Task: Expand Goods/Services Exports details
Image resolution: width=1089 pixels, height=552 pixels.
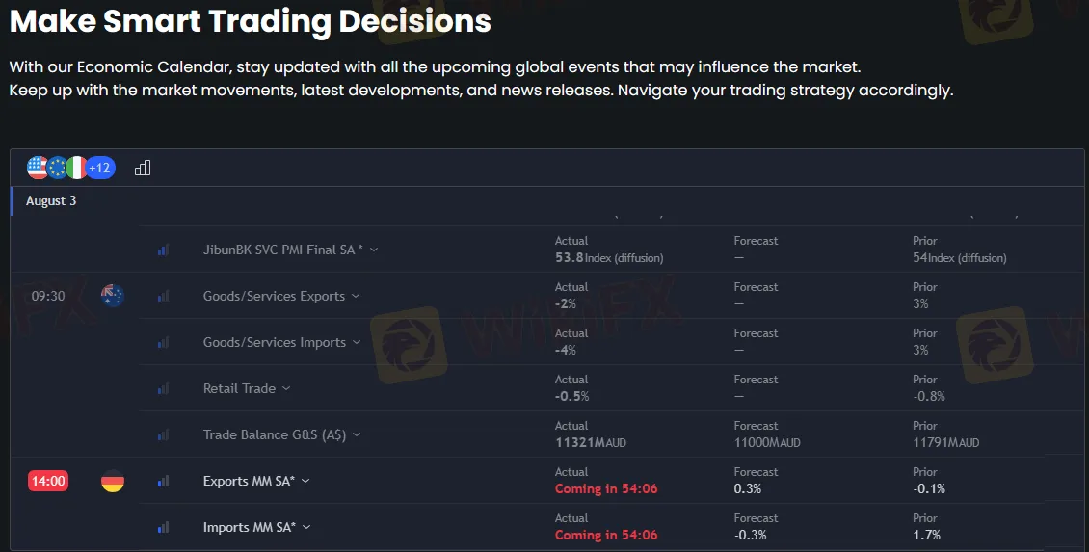Action: [356, 296]
